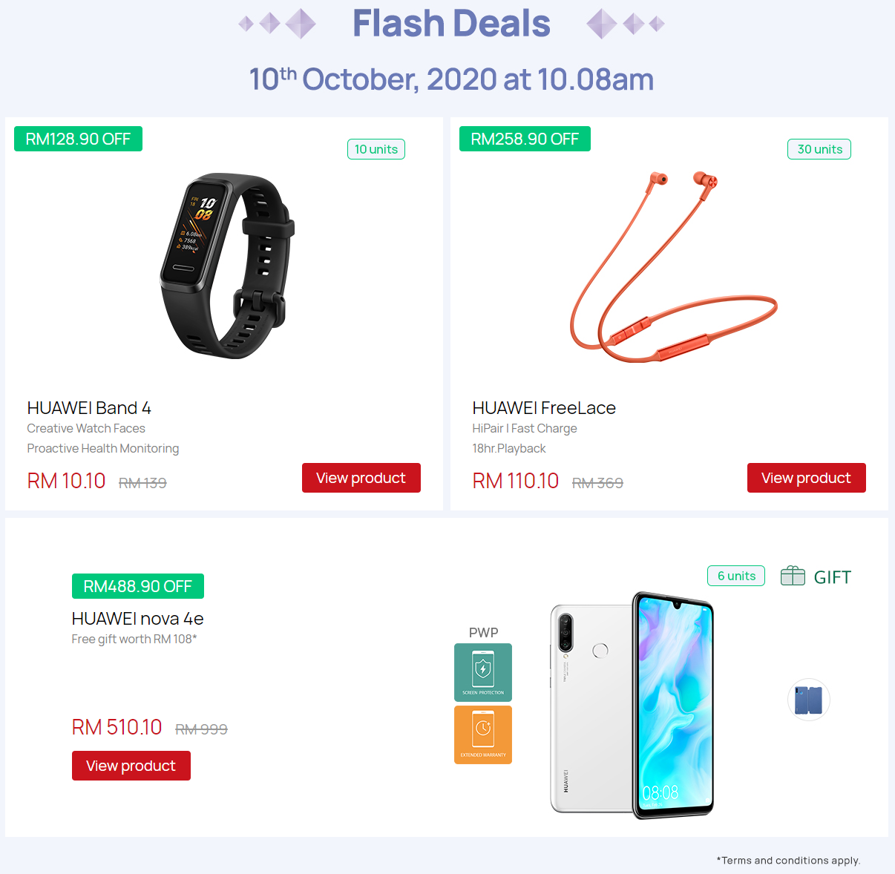Click the orange FreeLace earphones image
Screen dimensions: 895x874
tap(673, 266)
